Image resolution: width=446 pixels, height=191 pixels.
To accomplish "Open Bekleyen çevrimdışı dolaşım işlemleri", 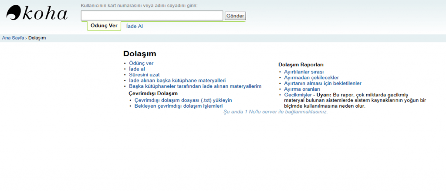I will coord(179,106).
